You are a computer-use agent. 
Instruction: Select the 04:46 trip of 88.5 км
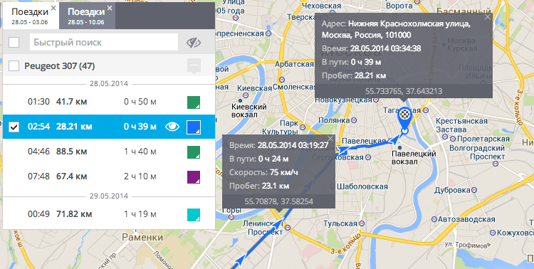109,152
